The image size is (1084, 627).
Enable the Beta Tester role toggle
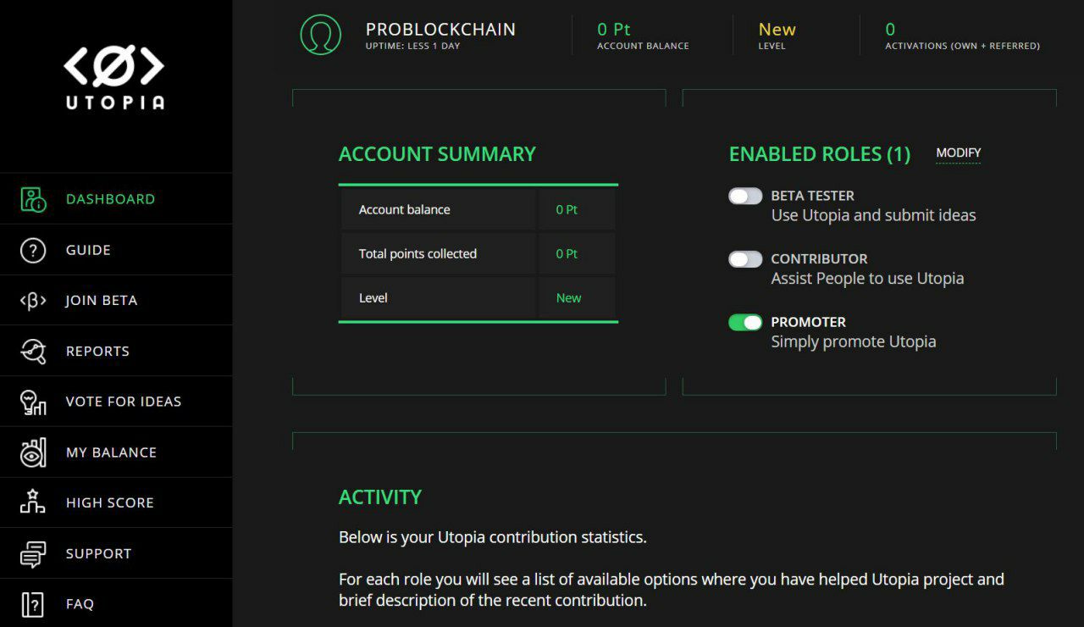(745, 196)
